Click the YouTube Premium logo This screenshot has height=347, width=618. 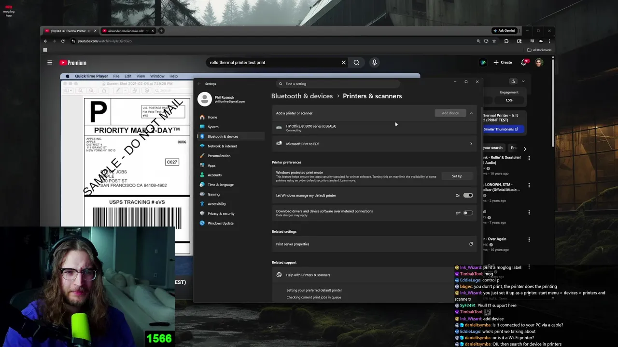click(x=73, y=63)
